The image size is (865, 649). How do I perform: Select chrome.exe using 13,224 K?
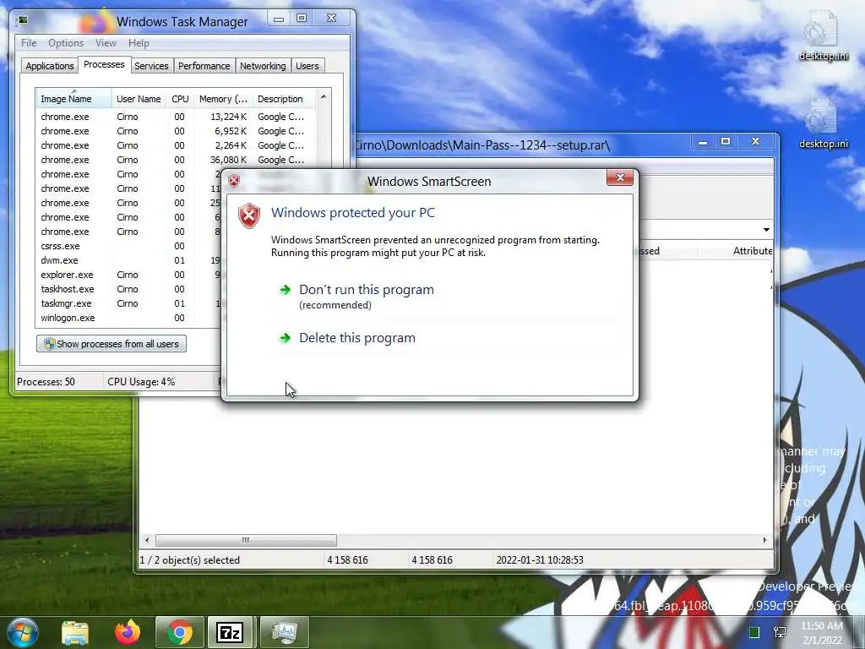point(177,117)
